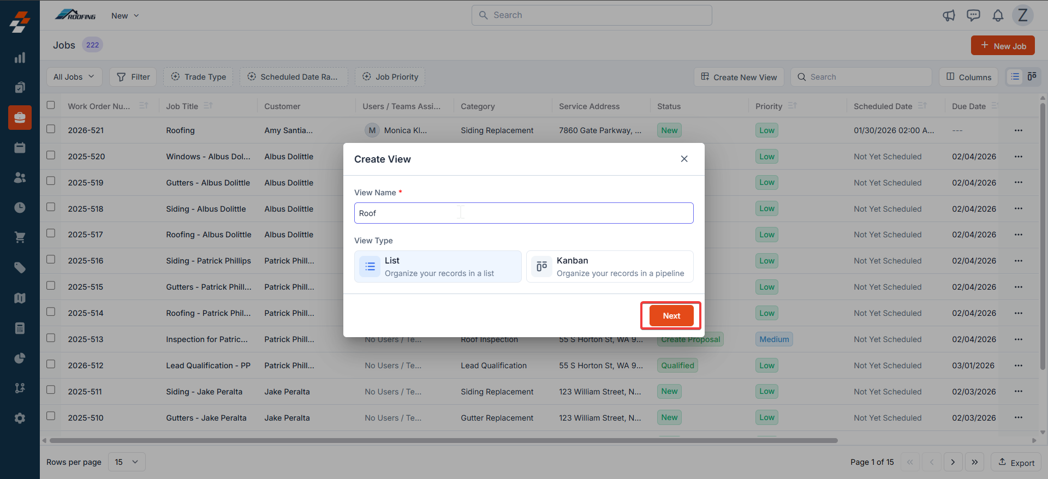Open the pie chart reports sidebar icon
The height and width of the screenshot is (479, 1048).
(20, 358)
